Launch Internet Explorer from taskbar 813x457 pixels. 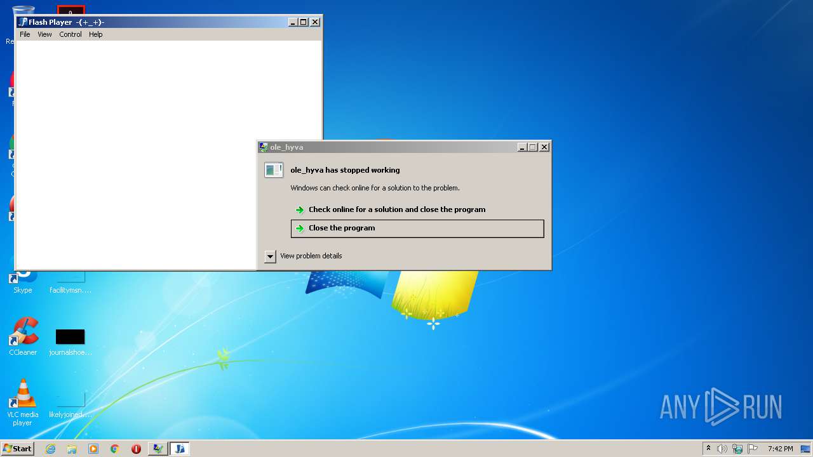(50, 449)
